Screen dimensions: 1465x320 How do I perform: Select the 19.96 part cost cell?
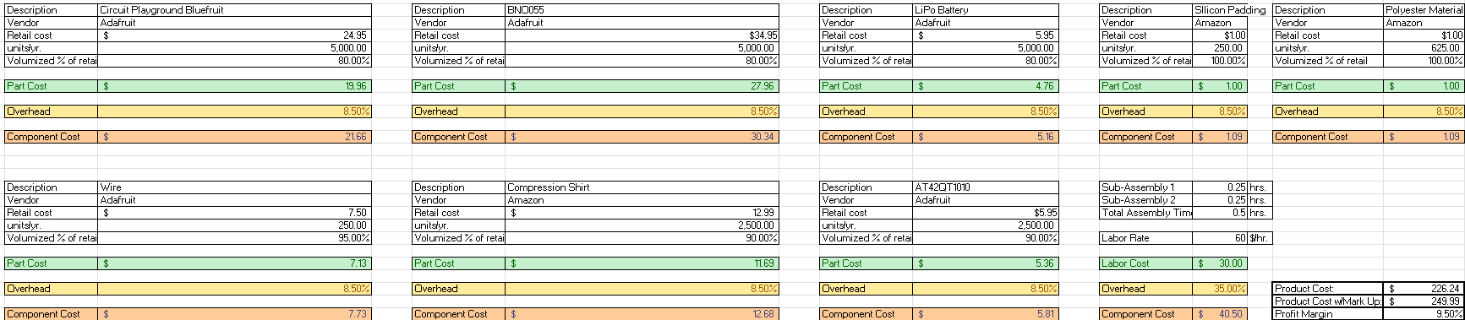(x=234, y=86)
